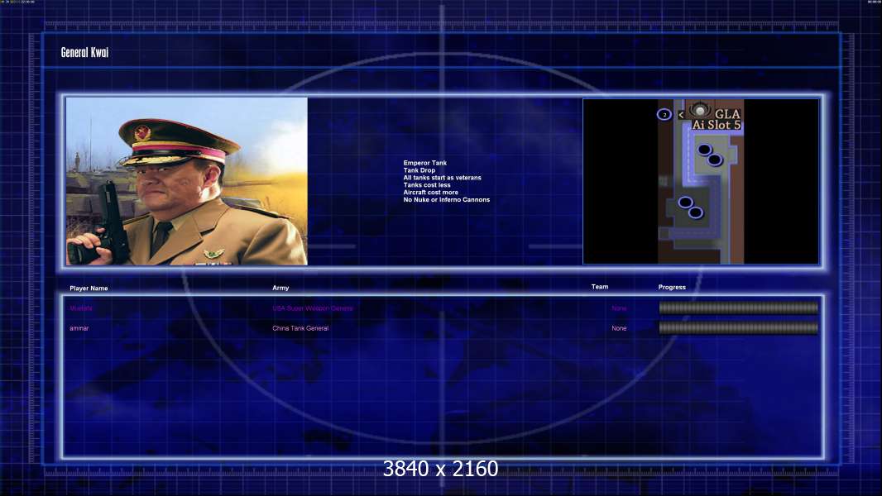The height and width of the screenshot is (496, 882).
Task: Click 'USA Super Weapon General' army entry
Action: click(x=313, y=308)
